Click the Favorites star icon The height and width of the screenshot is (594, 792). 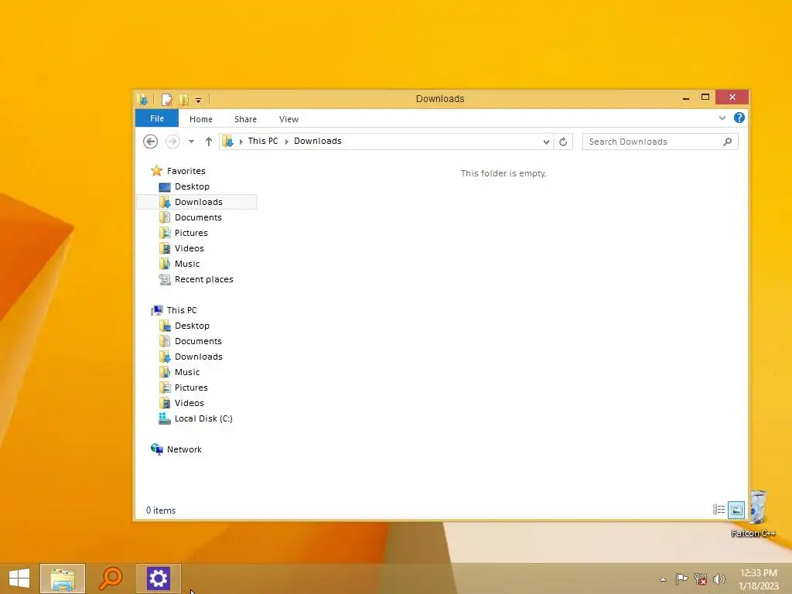coord(156,171)
